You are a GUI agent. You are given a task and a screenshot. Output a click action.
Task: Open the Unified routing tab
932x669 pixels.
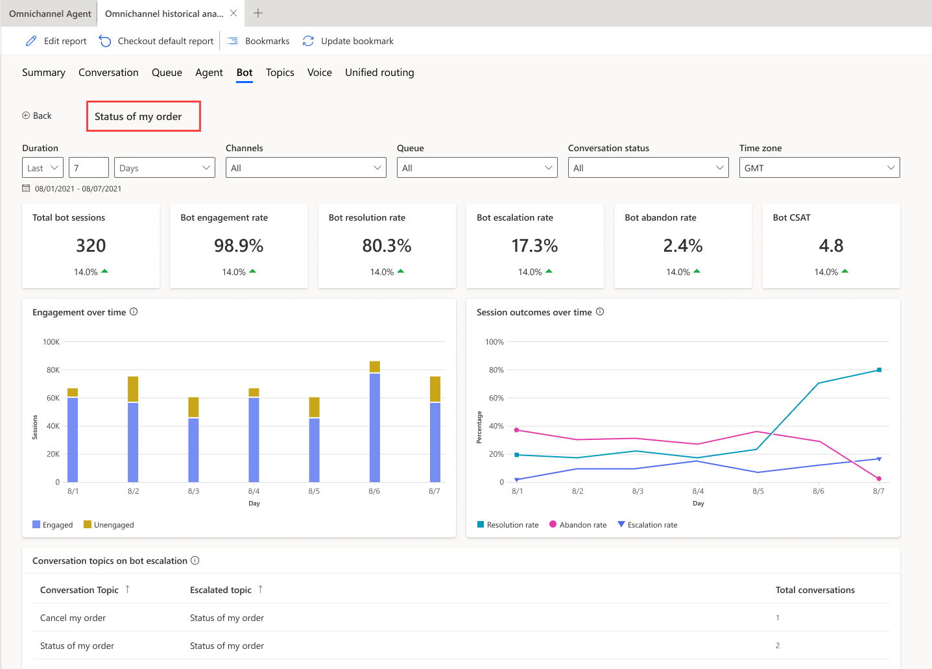pyautogui.click(x=379, y=73)
